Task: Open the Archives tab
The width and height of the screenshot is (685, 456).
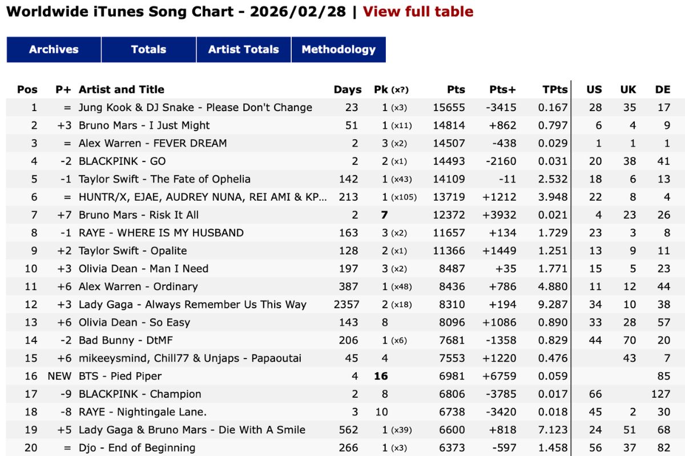Action: coord(54,50)
